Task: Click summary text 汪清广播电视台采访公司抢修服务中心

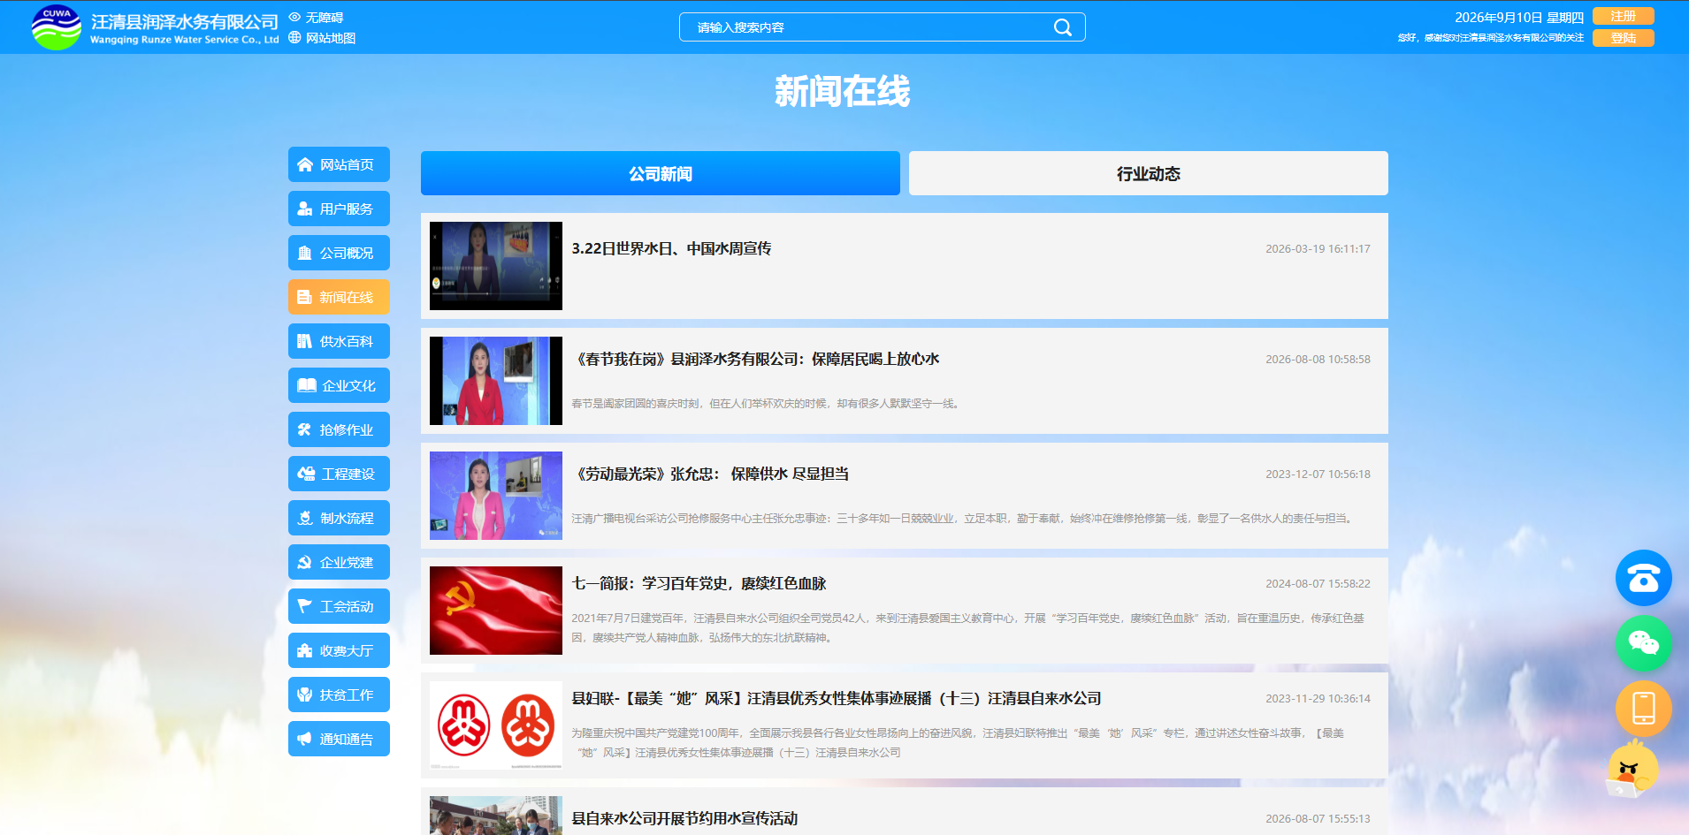Action: (963, 518)
